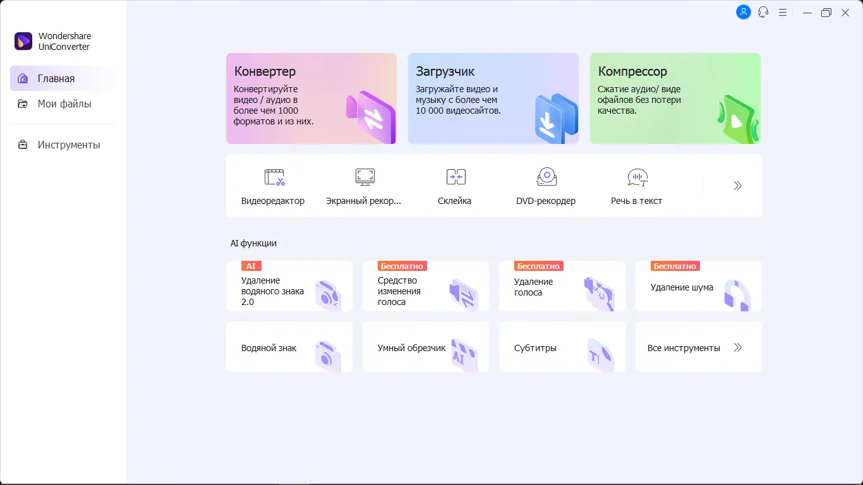Click the Видеоредактор label
Screen dimensions: 863x485
click(273, 201)
